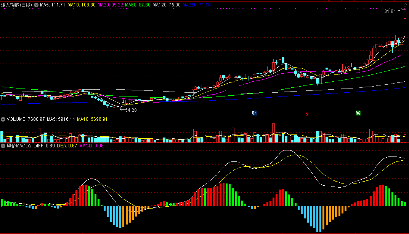This screenshot has width=409, height=234.
Task: Select the MA10: 108.30 label in price panel
Action: pos(82,5)
